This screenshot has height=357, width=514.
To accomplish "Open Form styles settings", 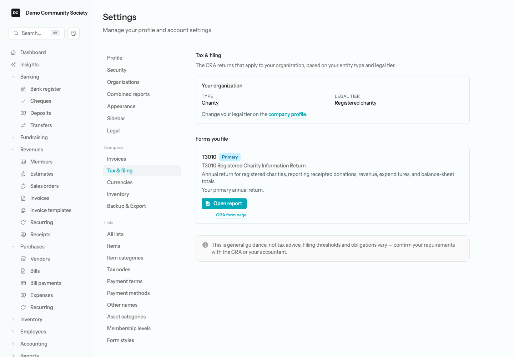I will tap(142, 340).
